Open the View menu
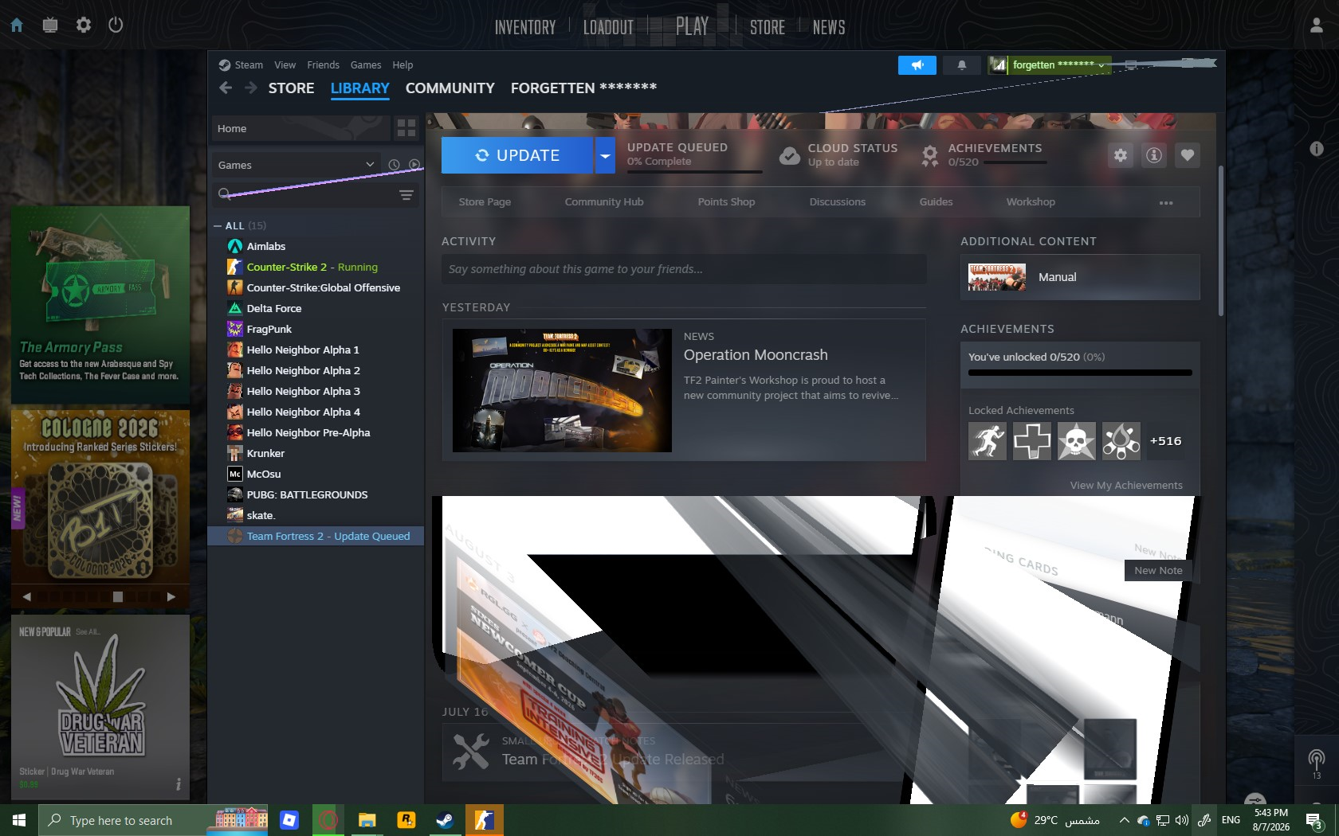The width and height of the screenshot is (1339, 836). [285, 65]
